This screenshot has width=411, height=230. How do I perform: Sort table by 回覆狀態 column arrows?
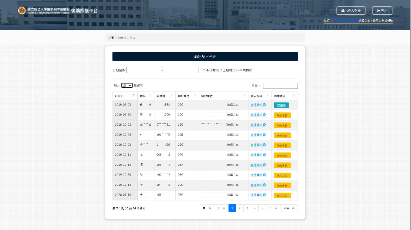(294, 96)
